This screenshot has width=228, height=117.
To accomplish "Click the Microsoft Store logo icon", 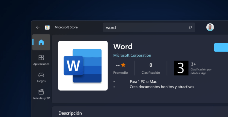I will [47, 27].
